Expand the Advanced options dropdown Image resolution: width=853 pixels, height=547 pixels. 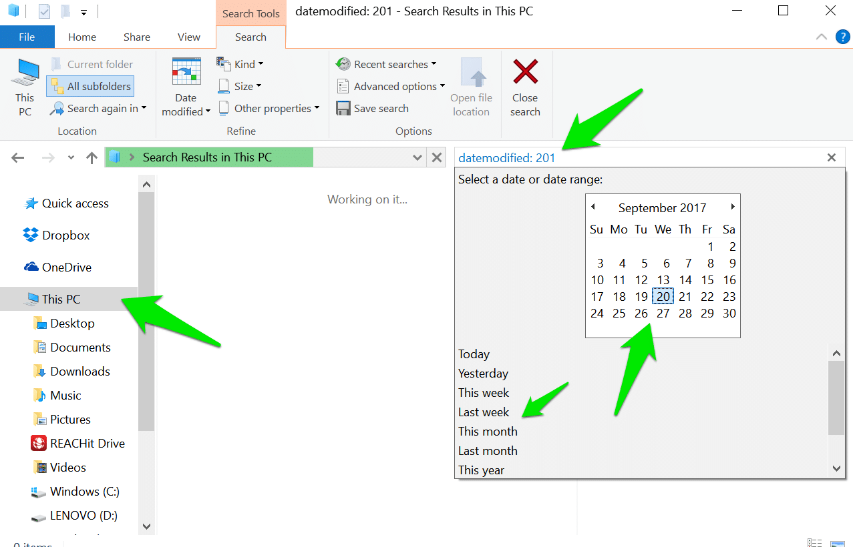click(x=390, y=85)
